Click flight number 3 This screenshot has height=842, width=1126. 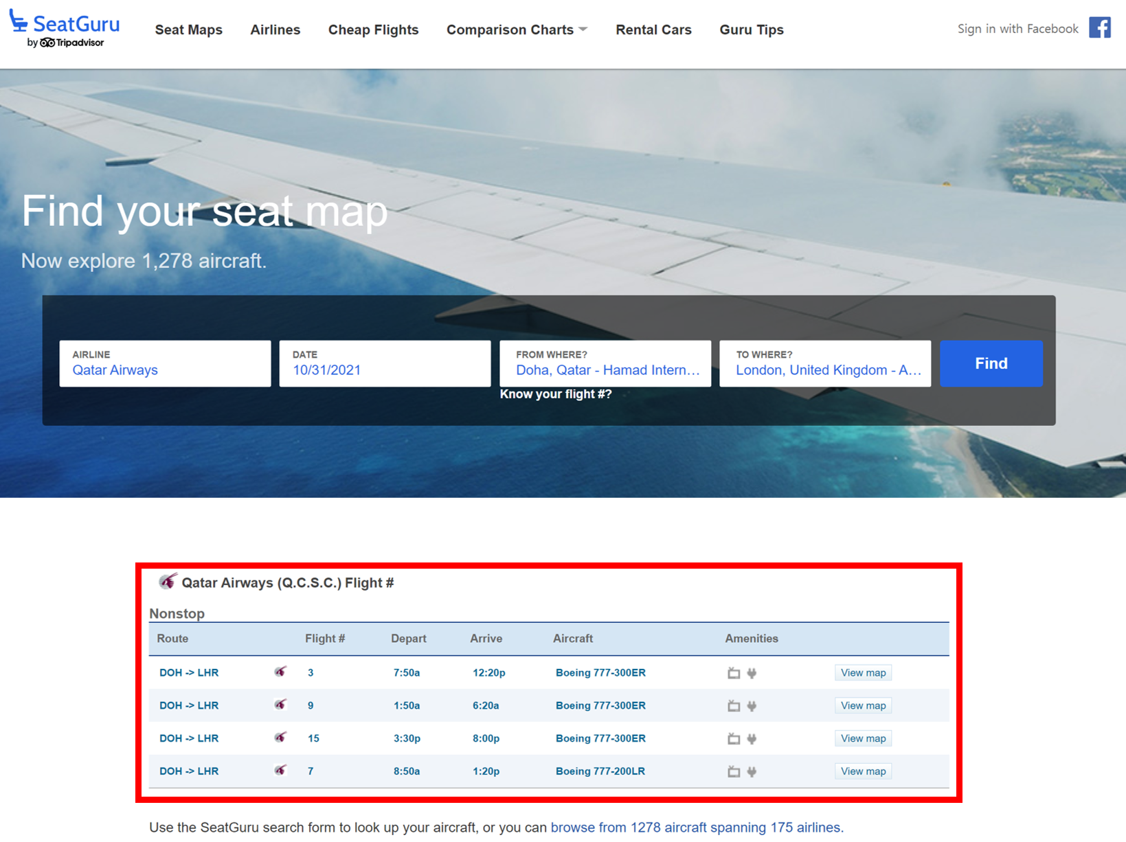tap(311, 672)
